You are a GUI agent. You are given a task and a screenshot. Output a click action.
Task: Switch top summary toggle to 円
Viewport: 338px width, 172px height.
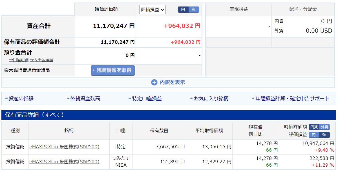(183, 10)
